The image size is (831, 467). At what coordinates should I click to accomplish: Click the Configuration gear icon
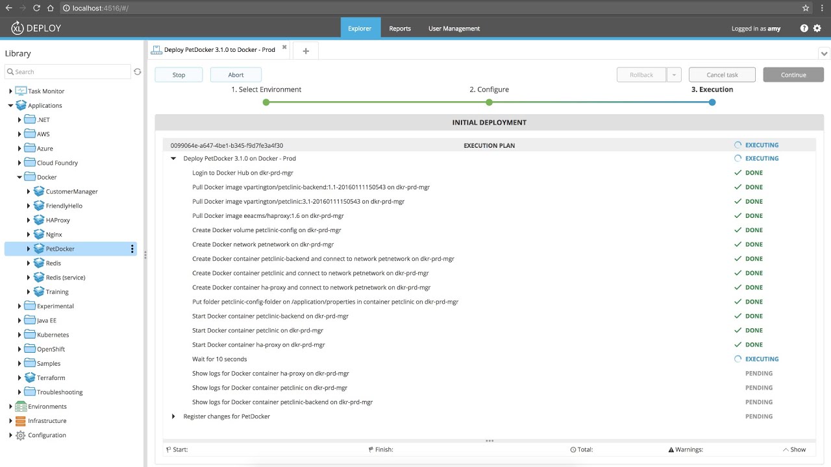[x=21, y=435]
